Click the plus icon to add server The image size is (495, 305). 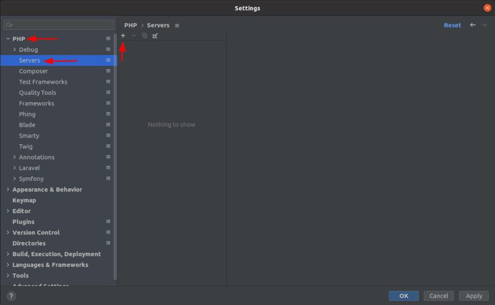coord(123,35)
